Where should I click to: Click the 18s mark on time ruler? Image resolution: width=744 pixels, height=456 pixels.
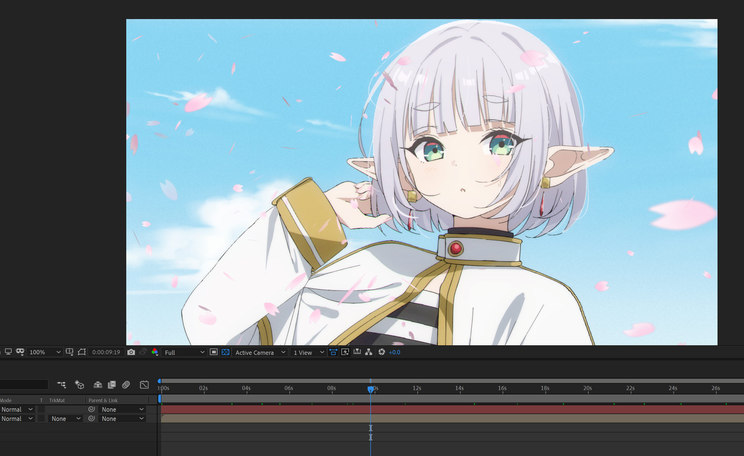click(x=545, y=388)
